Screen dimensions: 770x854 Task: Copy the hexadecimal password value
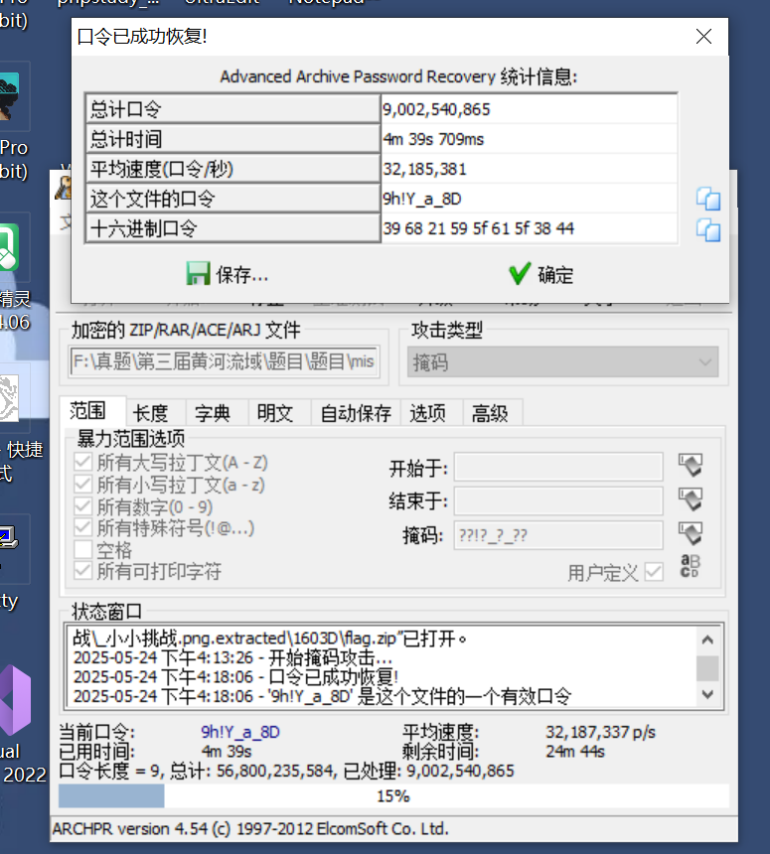pos(707,229)
